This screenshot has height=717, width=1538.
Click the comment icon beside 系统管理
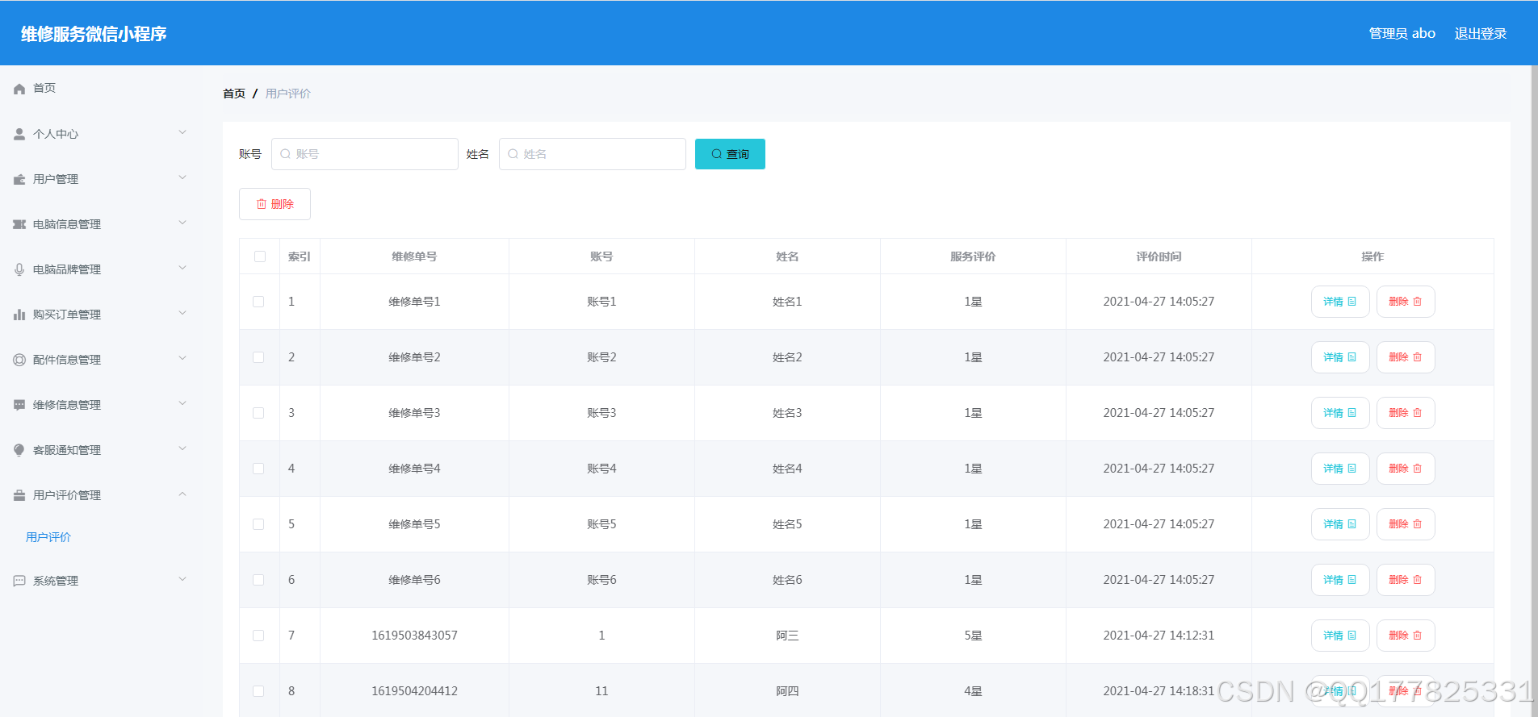coord(19,581)
